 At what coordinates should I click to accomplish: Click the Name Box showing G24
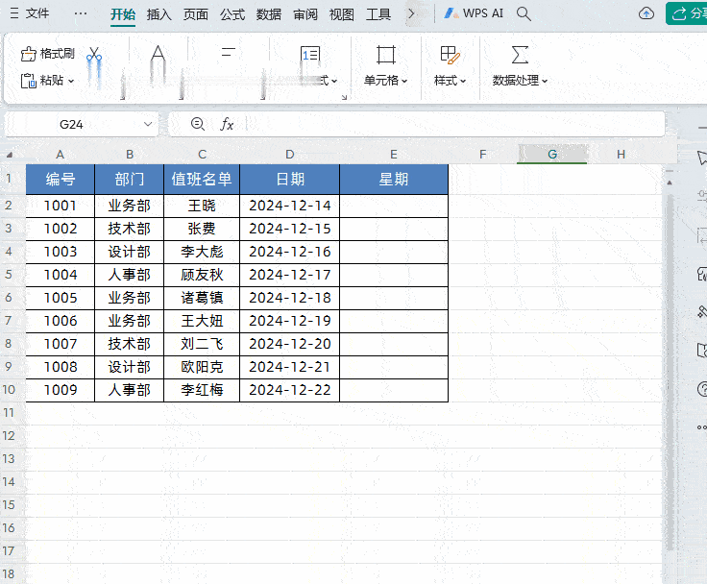point(71,125)
